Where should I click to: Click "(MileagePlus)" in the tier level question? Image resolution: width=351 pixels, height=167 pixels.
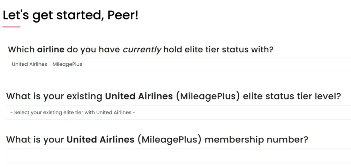pyautogui.click(x=207, y=96)
